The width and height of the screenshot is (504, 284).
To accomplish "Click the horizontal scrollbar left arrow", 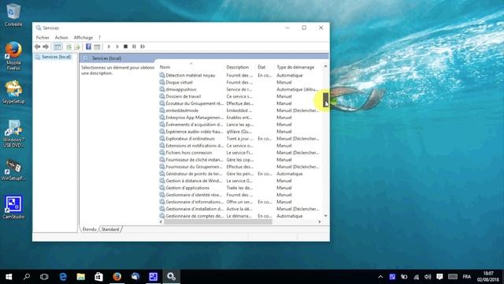I will tap(161, 222).
